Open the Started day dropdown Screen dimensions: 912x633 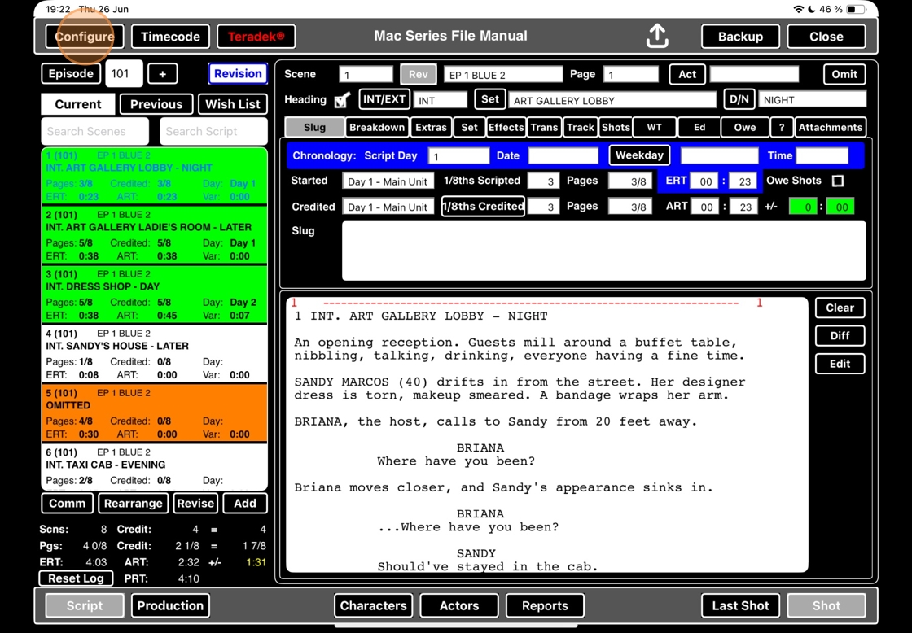388,181
